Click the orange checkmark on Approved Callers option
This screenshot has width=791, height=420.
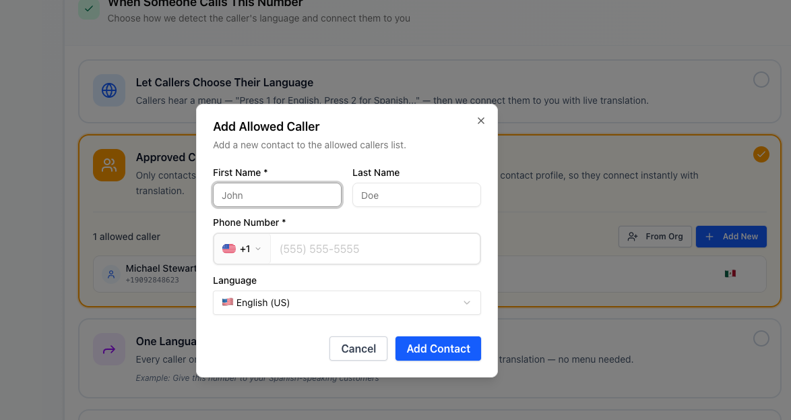click(761, 154)
